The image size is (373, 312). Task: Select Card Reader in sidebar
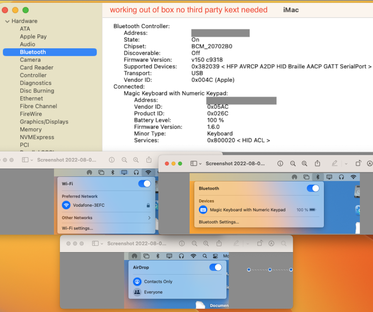pos(37,67)
